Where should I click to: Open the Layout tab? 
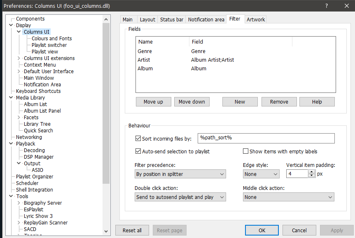tap(147, 19)
